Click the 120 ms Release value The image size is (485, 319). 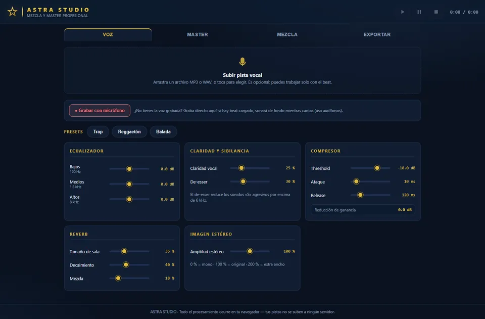tap(408, 195)
